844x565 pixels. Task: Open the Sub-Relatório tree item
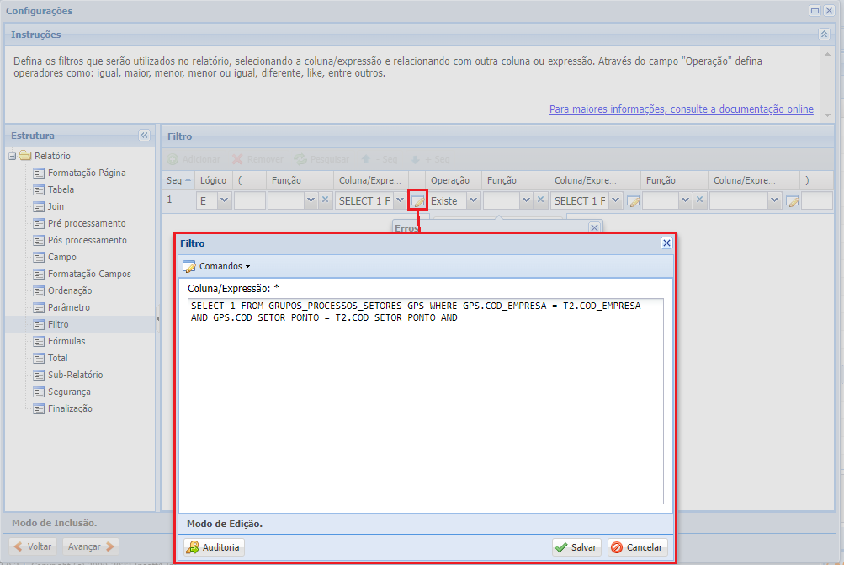(x=75, y=375)
